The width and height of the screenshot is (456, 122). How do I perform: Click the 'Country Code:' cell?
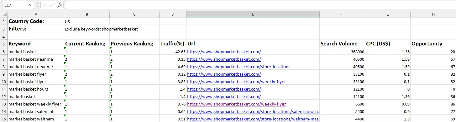(x=36, y=21)
